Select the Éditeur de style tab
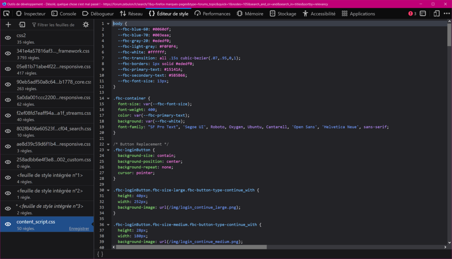 click(x=169, y=14)
